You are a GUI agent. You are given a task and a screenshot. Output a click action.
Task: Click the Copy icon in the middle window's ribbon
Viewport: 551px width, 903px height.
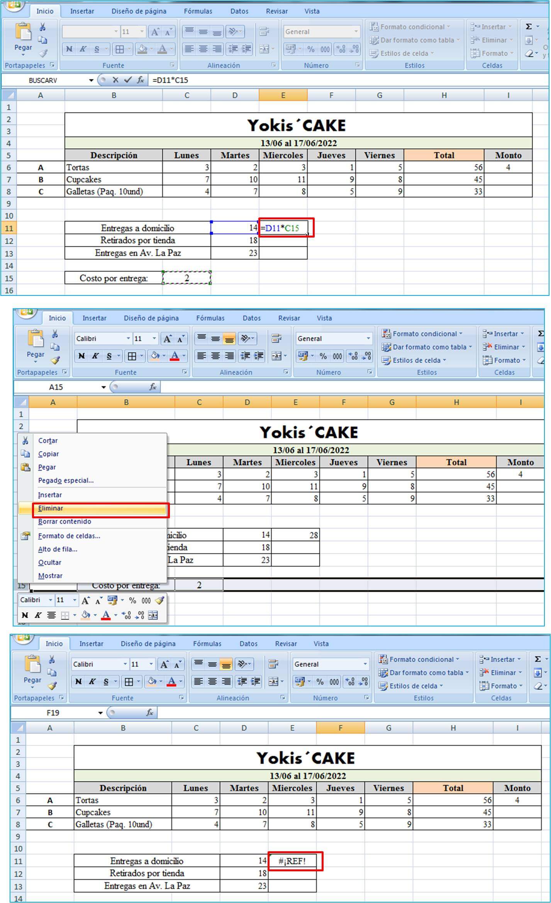click(55, 347)
